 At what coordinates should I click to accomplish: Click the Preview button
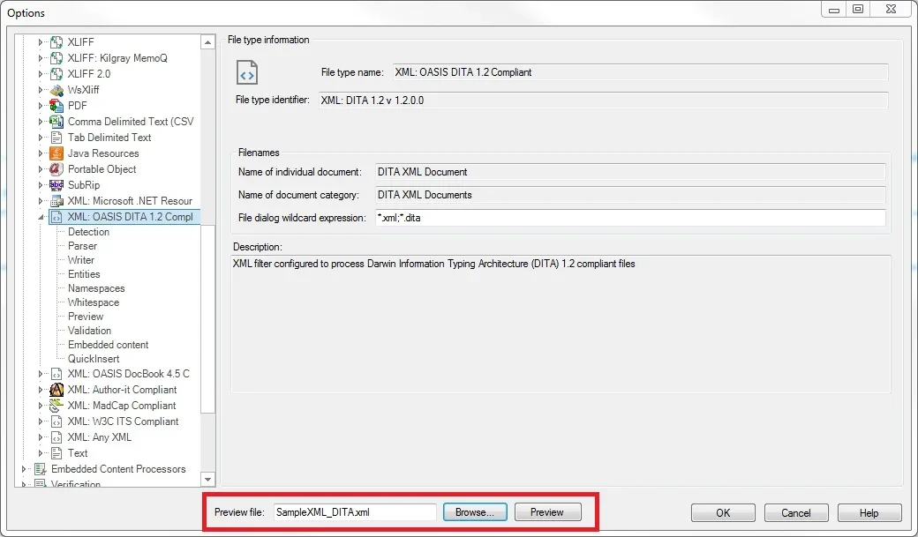547,511
